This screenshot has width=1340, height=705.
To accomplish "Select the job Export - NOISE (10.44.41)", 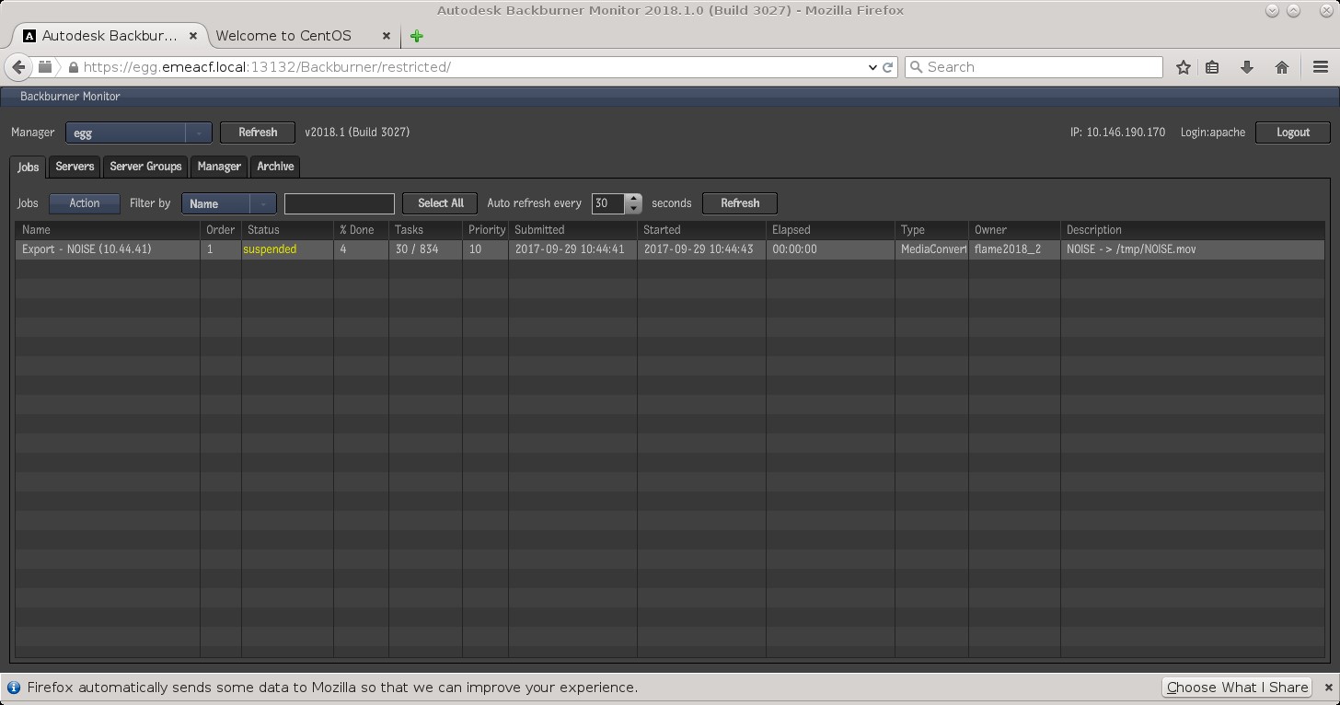I will [x=87, y=249].
